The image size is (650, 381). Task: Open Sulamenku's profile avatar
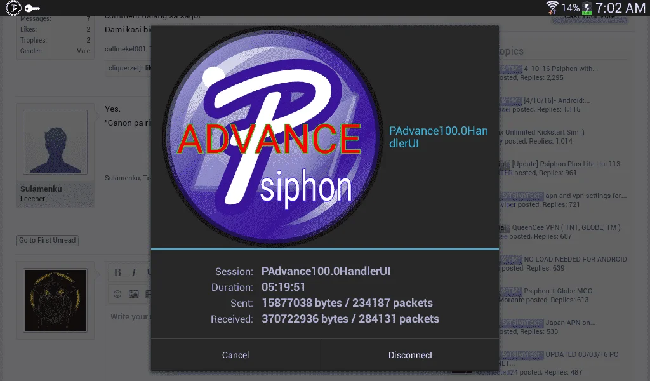(x=55, y=142)
